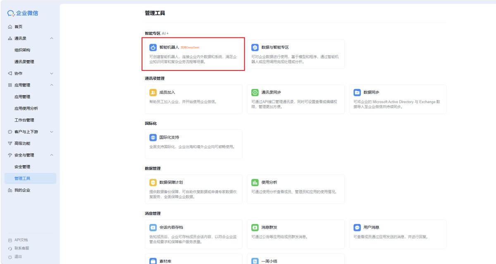Click the 首页 home icon in the sidebar

pyautogui.click(x=10, y=27)
